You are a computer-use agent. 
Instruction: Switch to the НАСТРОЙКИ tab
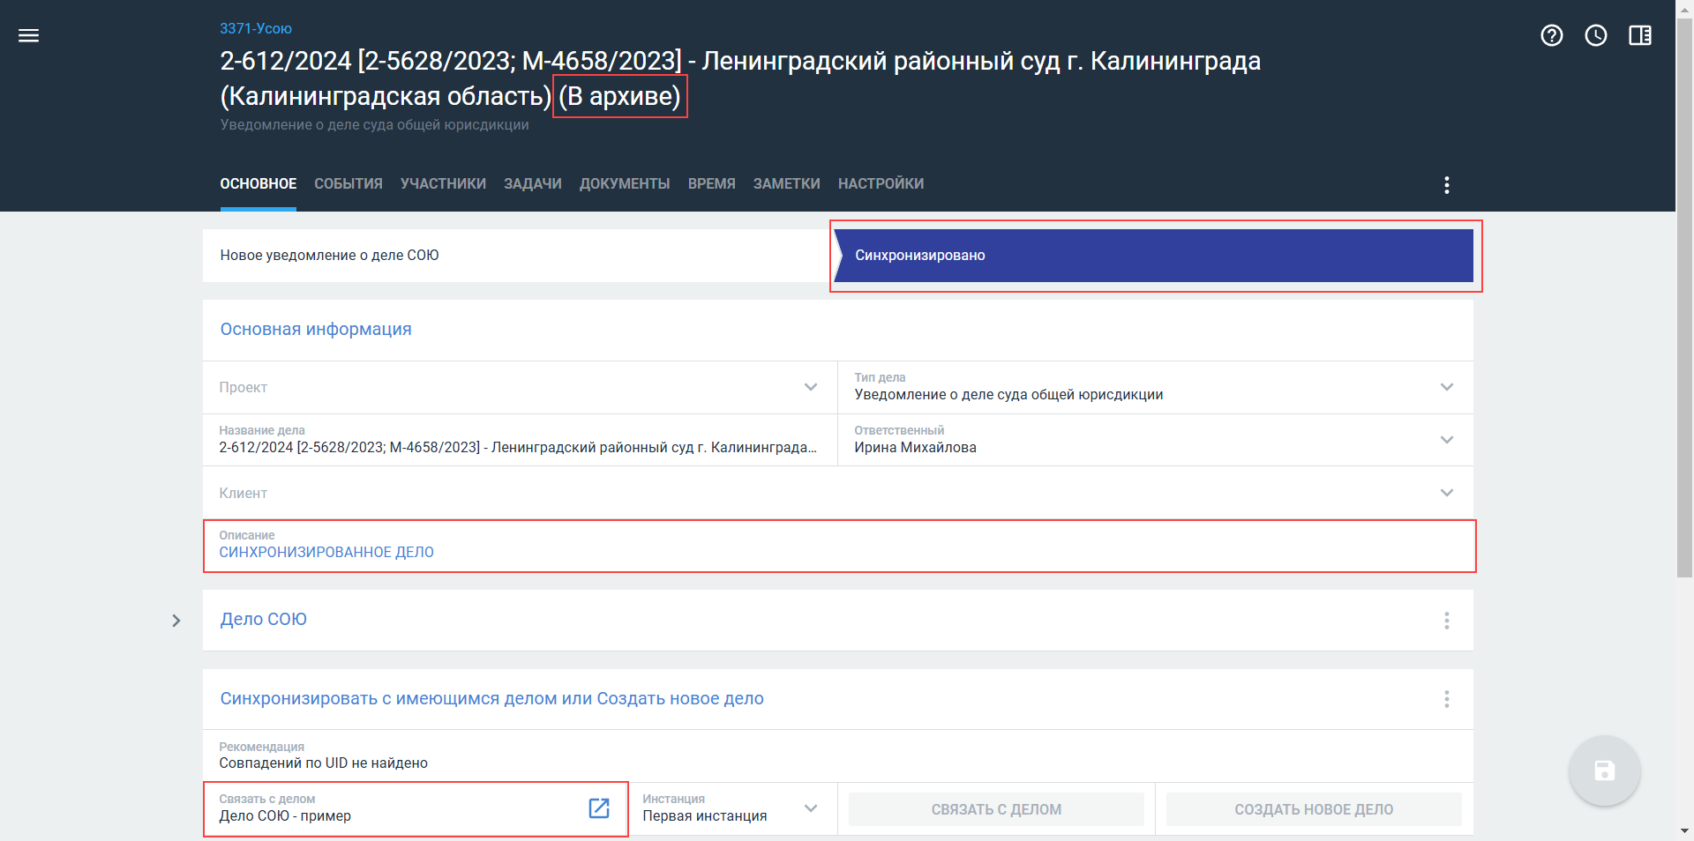click(x=881, y=183)
